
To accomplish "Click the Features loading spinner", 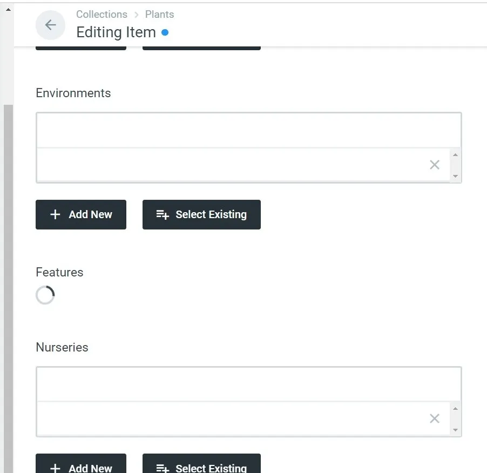I will 45,295.
